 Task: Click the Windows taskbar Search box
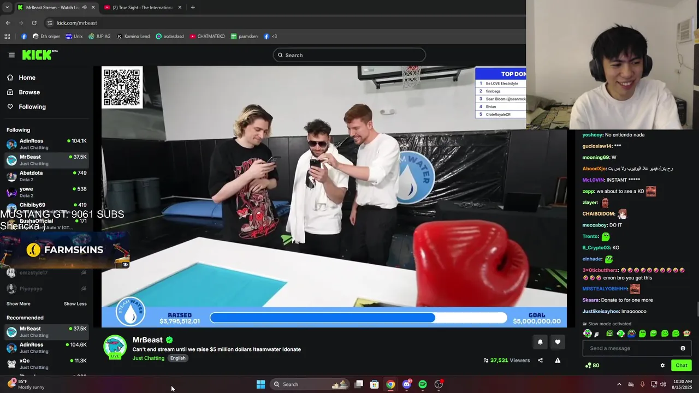tap(309, 384)
